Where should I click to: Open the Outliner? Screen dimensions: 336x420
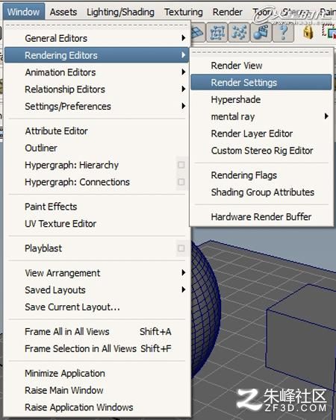[x=41, y=148]
